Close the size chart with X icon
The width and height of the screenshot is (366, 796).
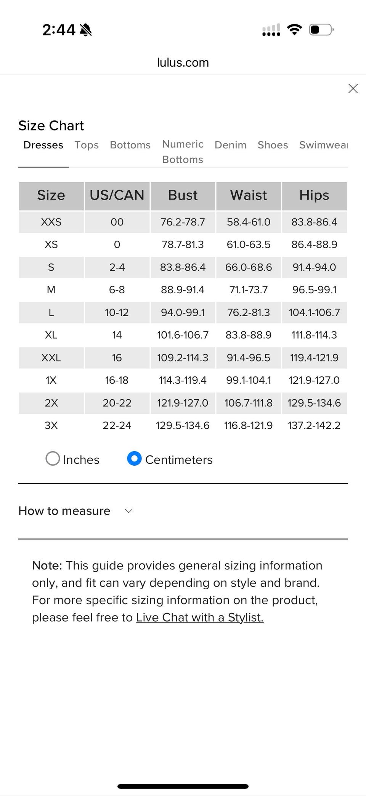pos(353,88)
